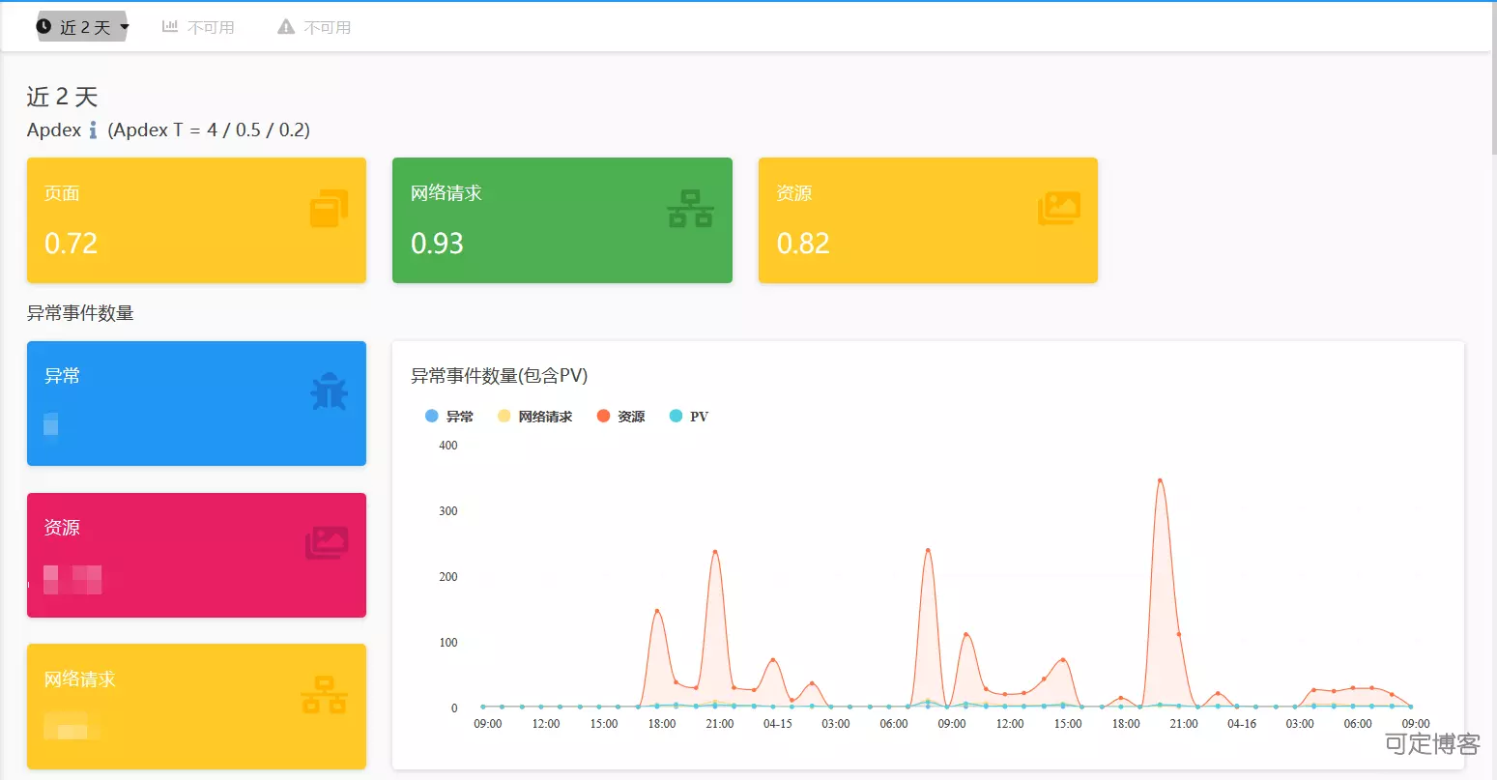Open the 网络请求 Apdex card showing 0.93
Image resolution: width=1497 pixels, height=780 pixels.
[562, 220]
